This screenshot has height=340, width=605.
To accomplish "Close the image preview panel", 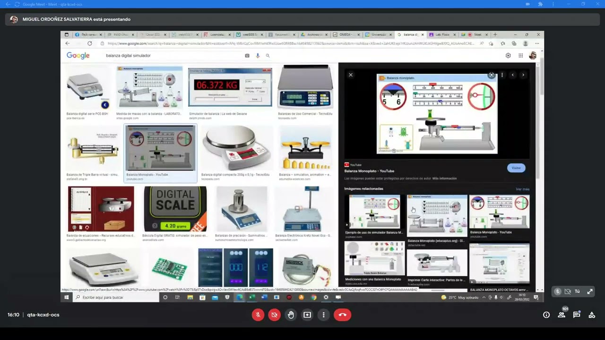I will pos(351,75).
